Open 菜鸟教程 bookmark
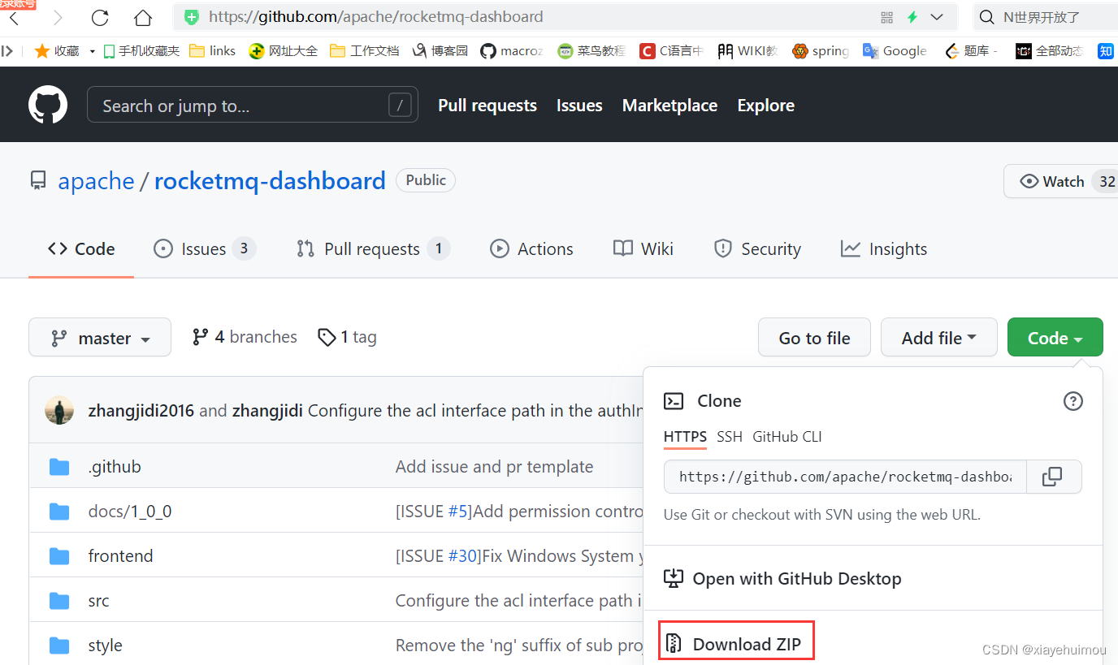Screen dimensions: 1118x665 pos(591,51)
